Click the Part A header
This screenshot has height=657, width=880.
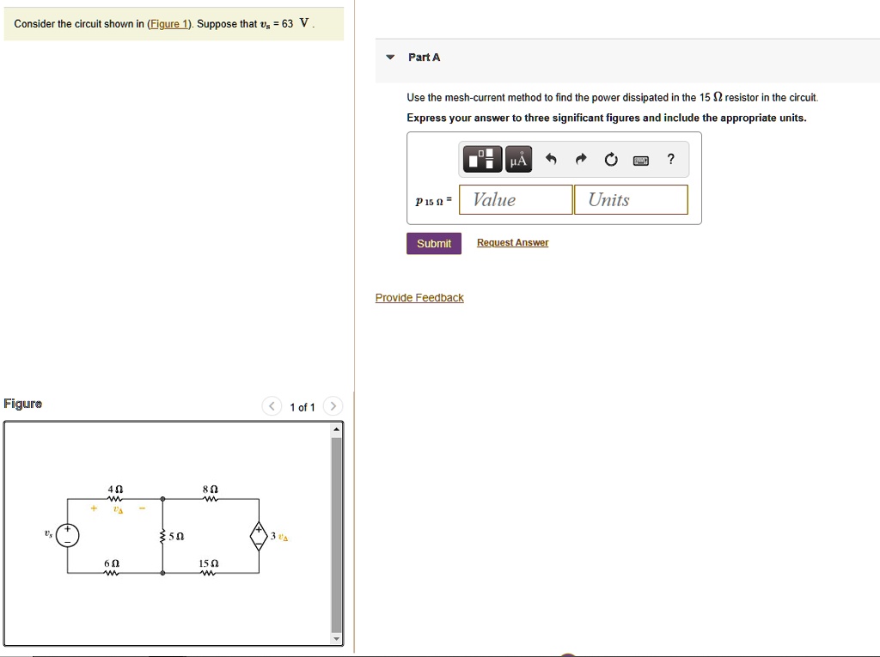(x=425, y=57)
